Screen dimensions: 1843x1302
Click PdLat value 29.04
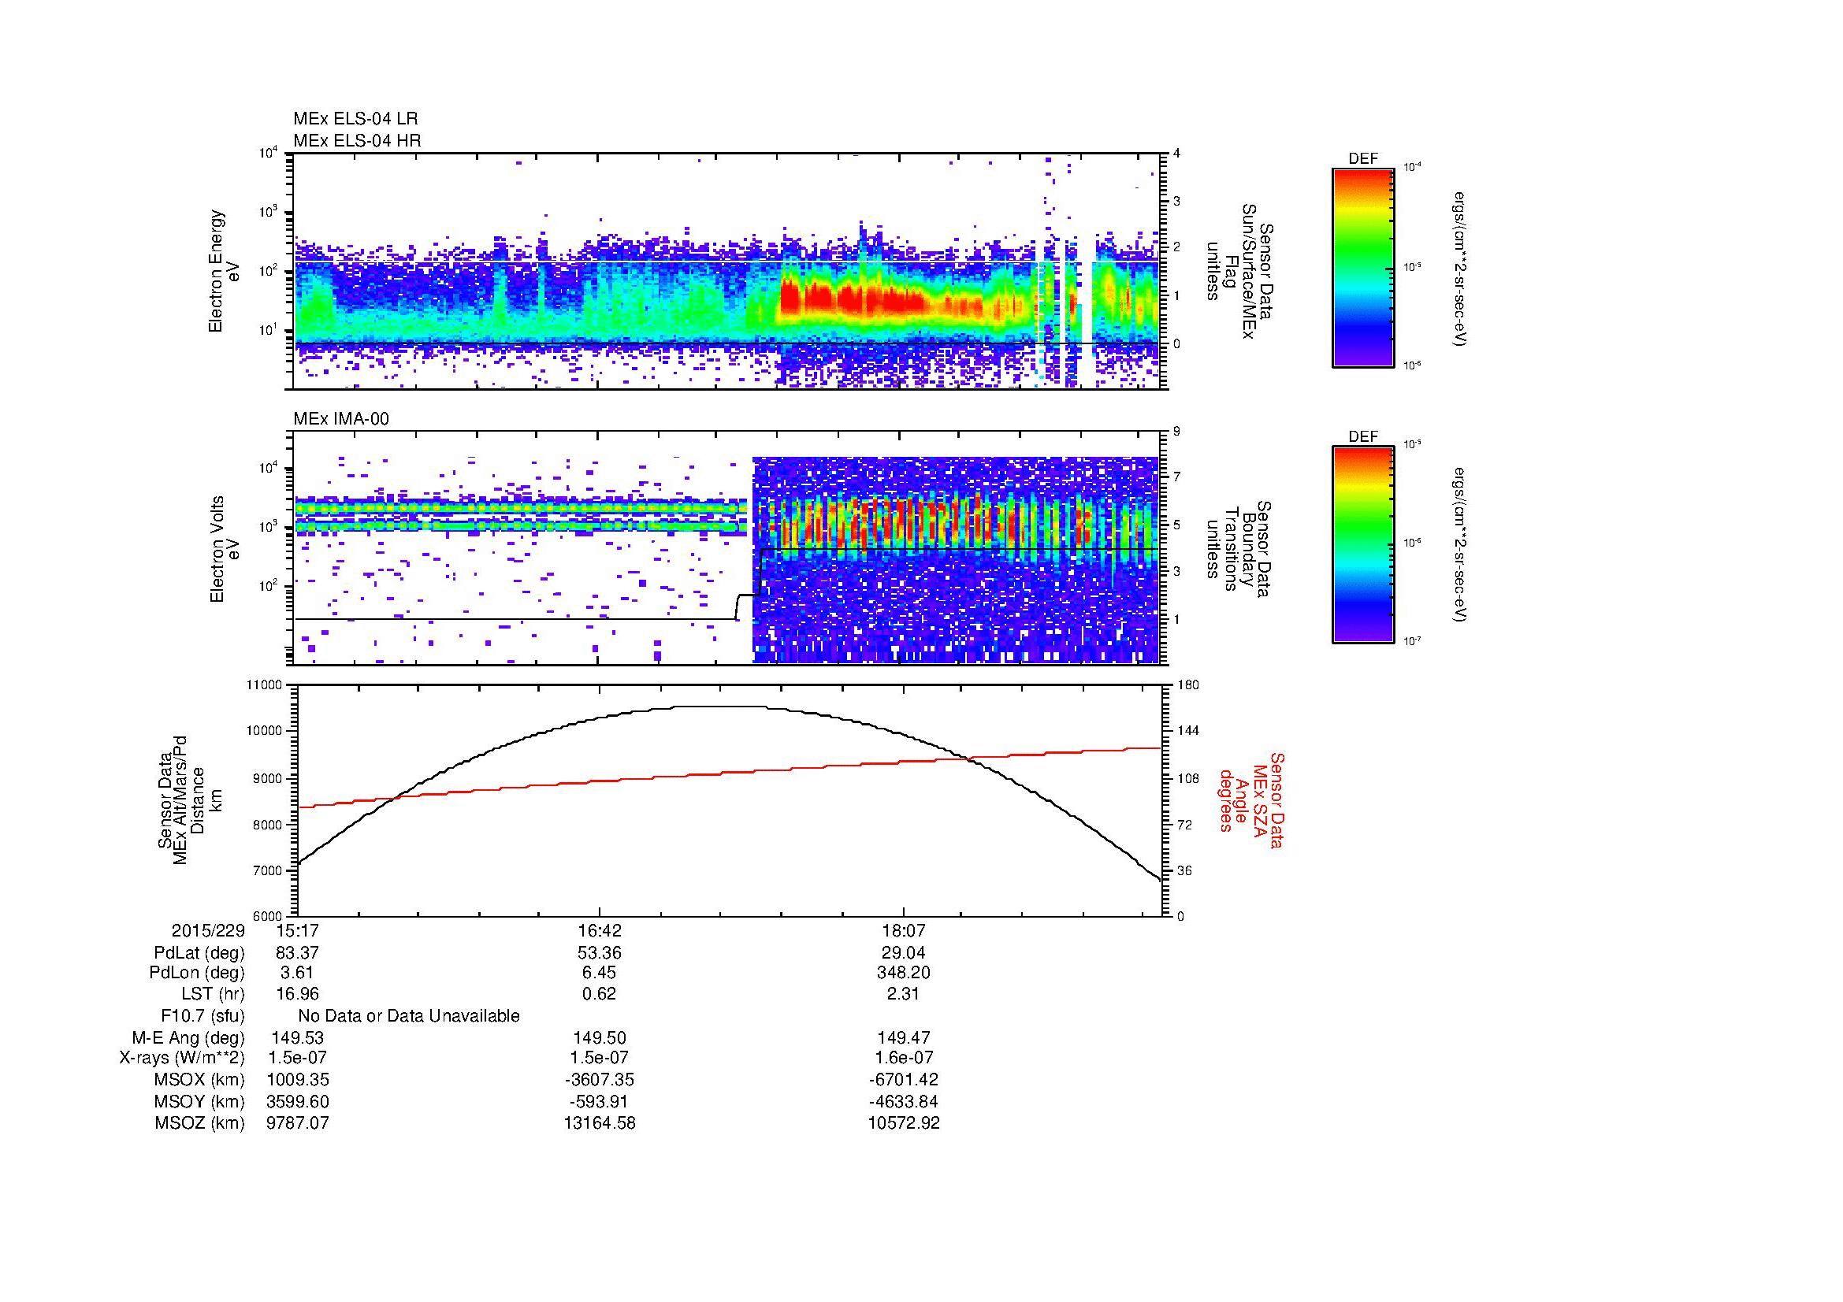pos(904,953)
